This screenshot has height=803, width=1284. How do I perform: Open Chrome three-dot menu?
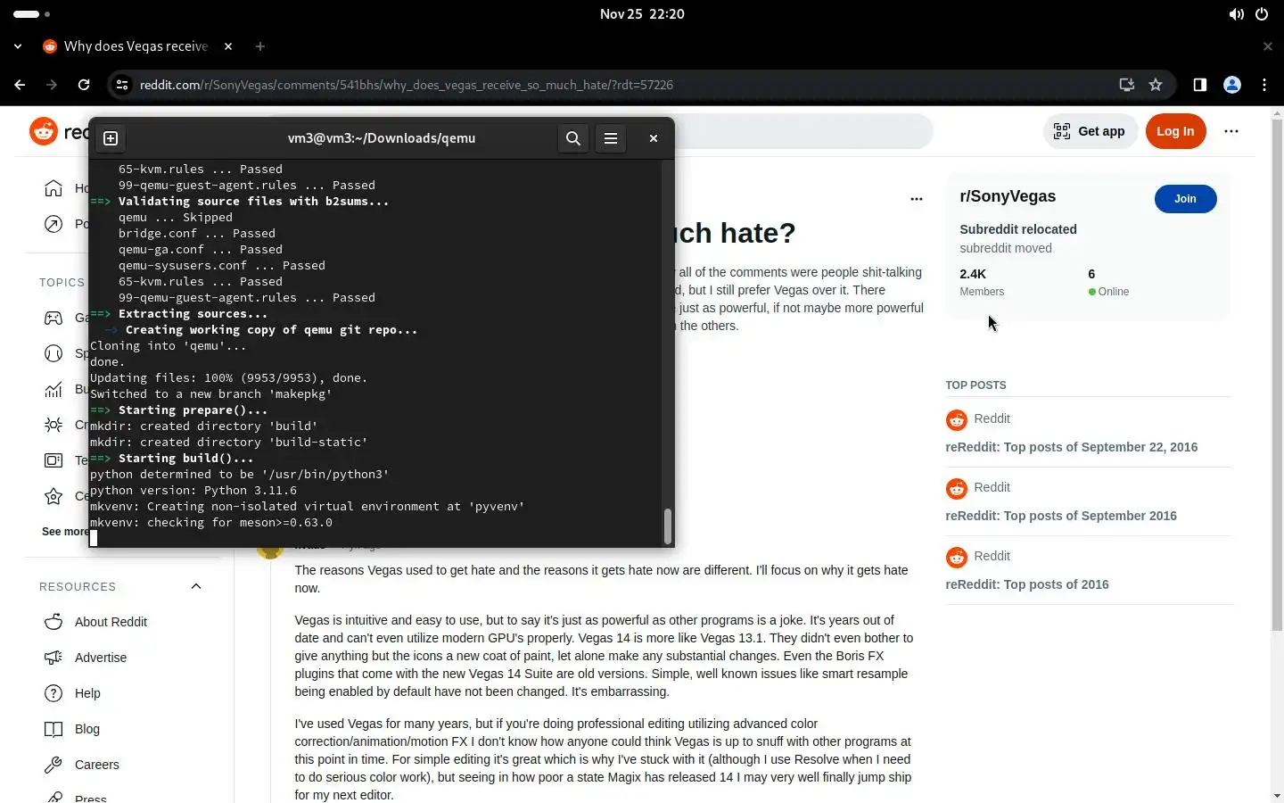click(1264, 85)
